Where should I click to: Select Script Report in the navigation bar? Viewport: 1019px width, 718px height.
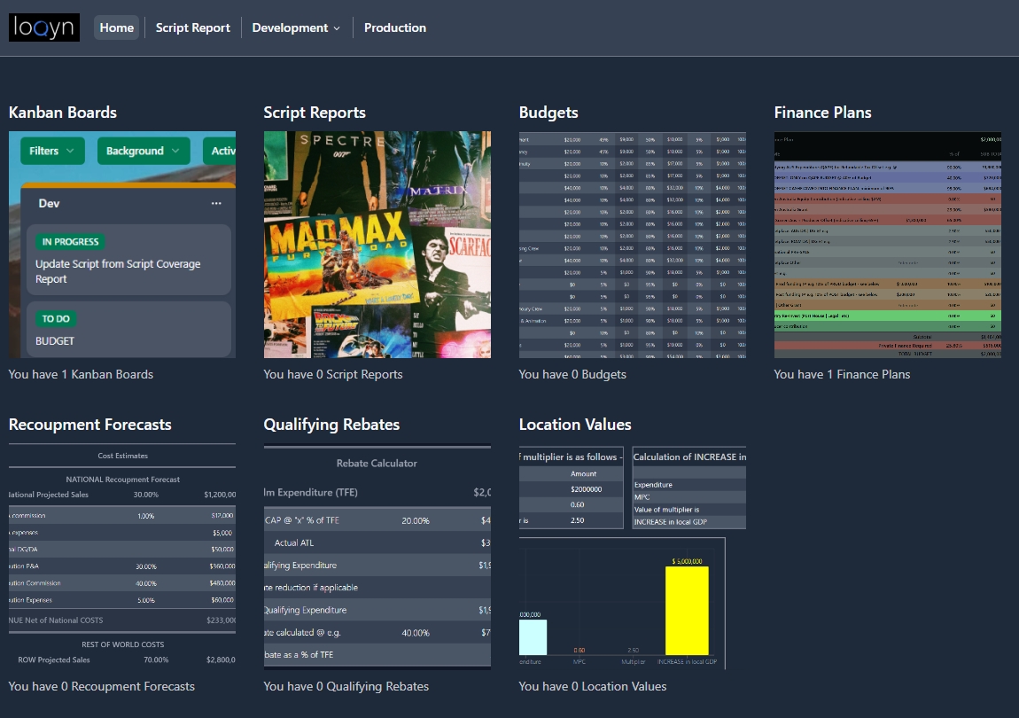click(192, 27)
